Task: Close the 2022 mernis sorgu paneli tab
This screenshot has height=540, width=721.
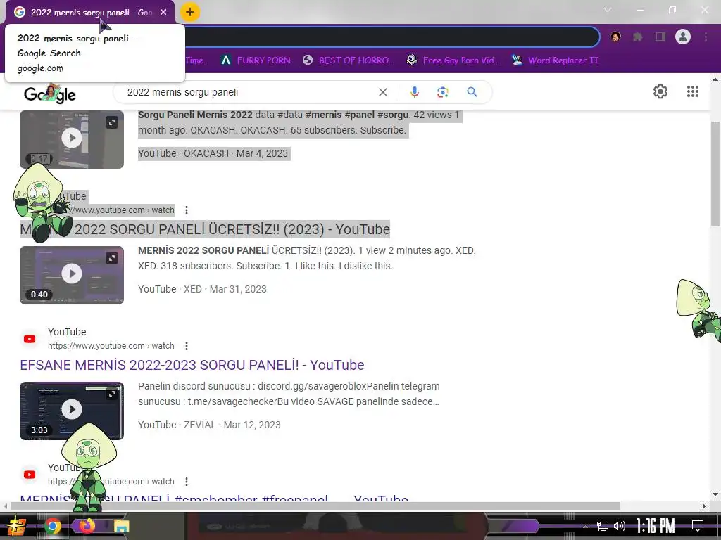Action: click(x=163, y=13)
